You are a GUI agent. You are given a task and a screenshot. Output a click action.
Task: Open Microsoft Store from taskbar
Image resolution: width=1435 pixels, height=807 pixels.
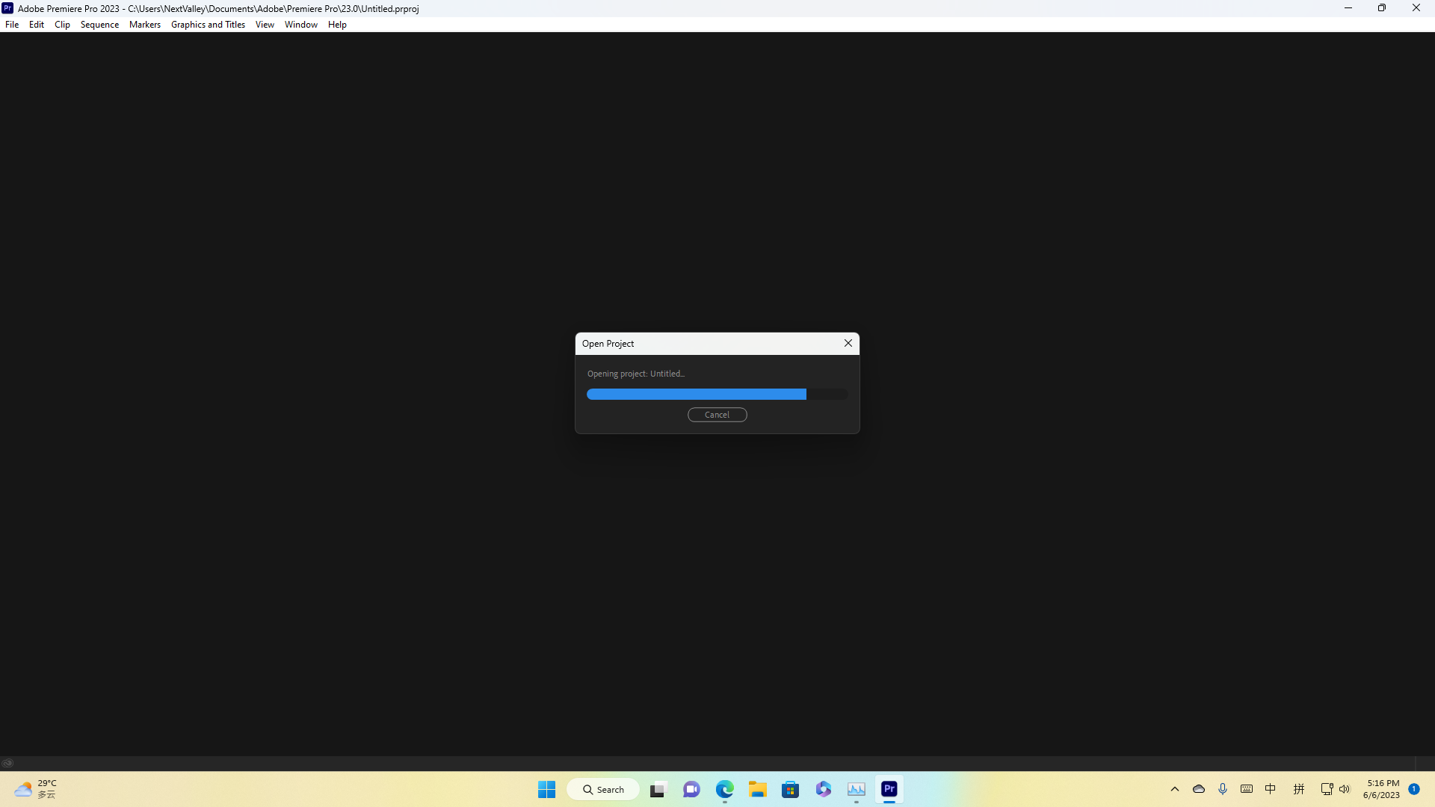pos(790,789)
